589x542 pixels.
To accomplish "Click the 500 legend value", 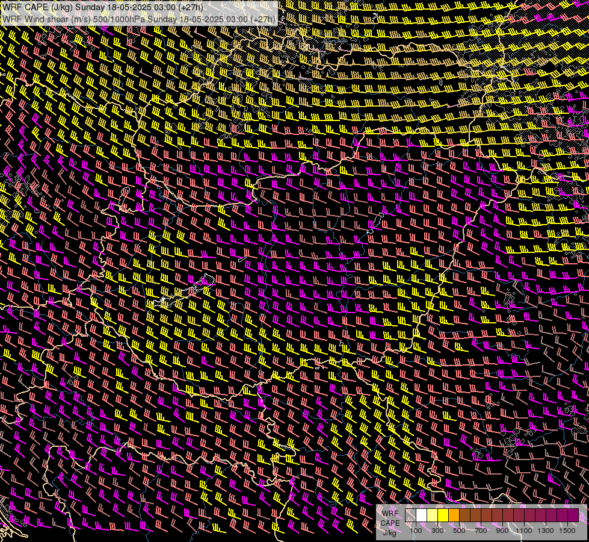I will click(459, 531).
